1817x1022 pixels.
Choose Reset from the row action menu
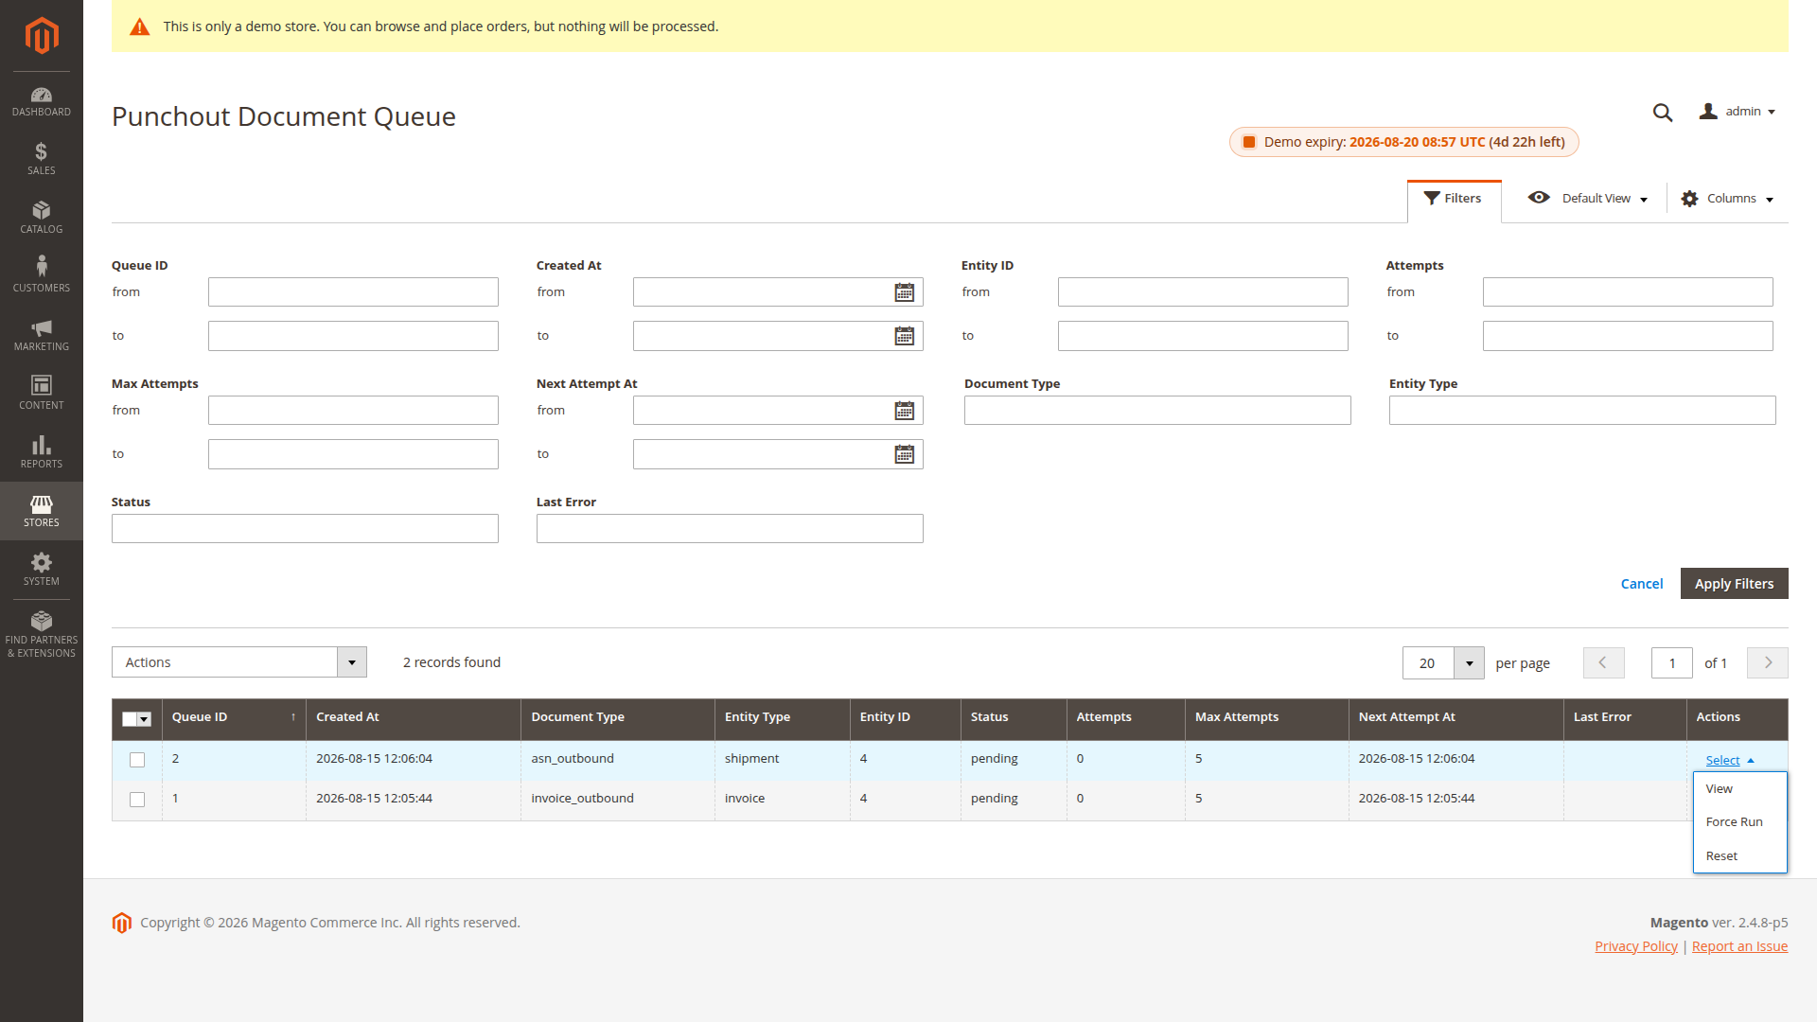click(x=1739, y=856)
